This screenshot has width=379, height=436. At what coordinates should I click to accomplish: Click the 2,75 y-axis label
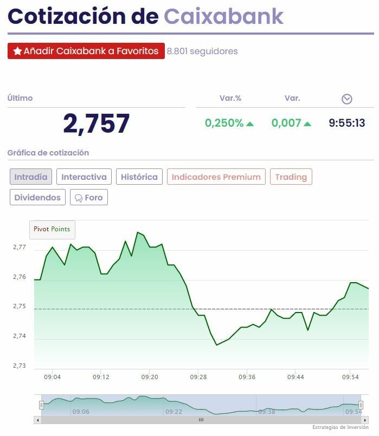click(x=20, y=306)
